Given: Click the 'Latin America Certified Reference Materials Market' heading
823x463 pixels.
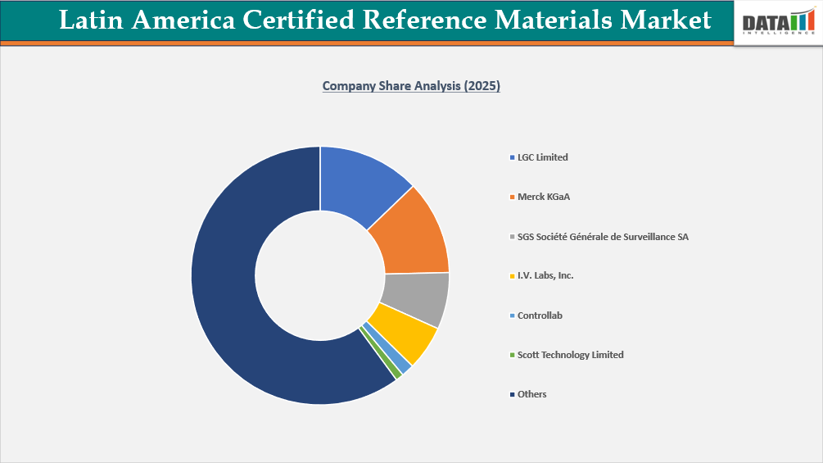Looking at the screenshot, I should (x=385, y=20).
